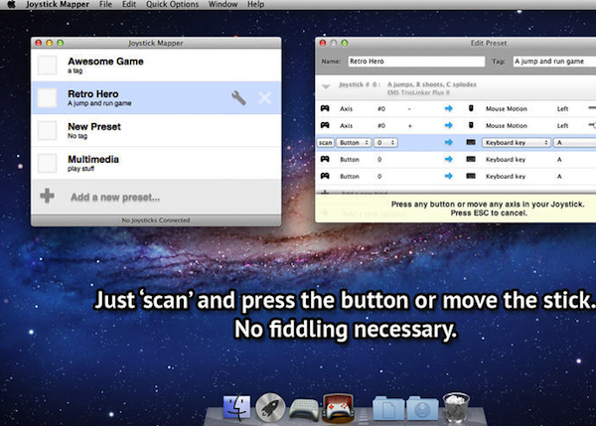Enable the Awesome Game preset checkbox
The image size is (596, 426).
[x=48, y=65]
